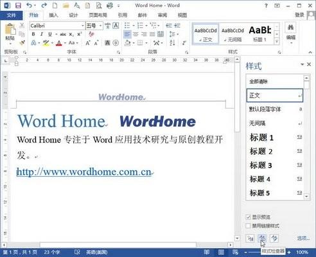Screen dimensions: 316x257
Task: Click the Format Painter brush icon
Action: (22, 43)
